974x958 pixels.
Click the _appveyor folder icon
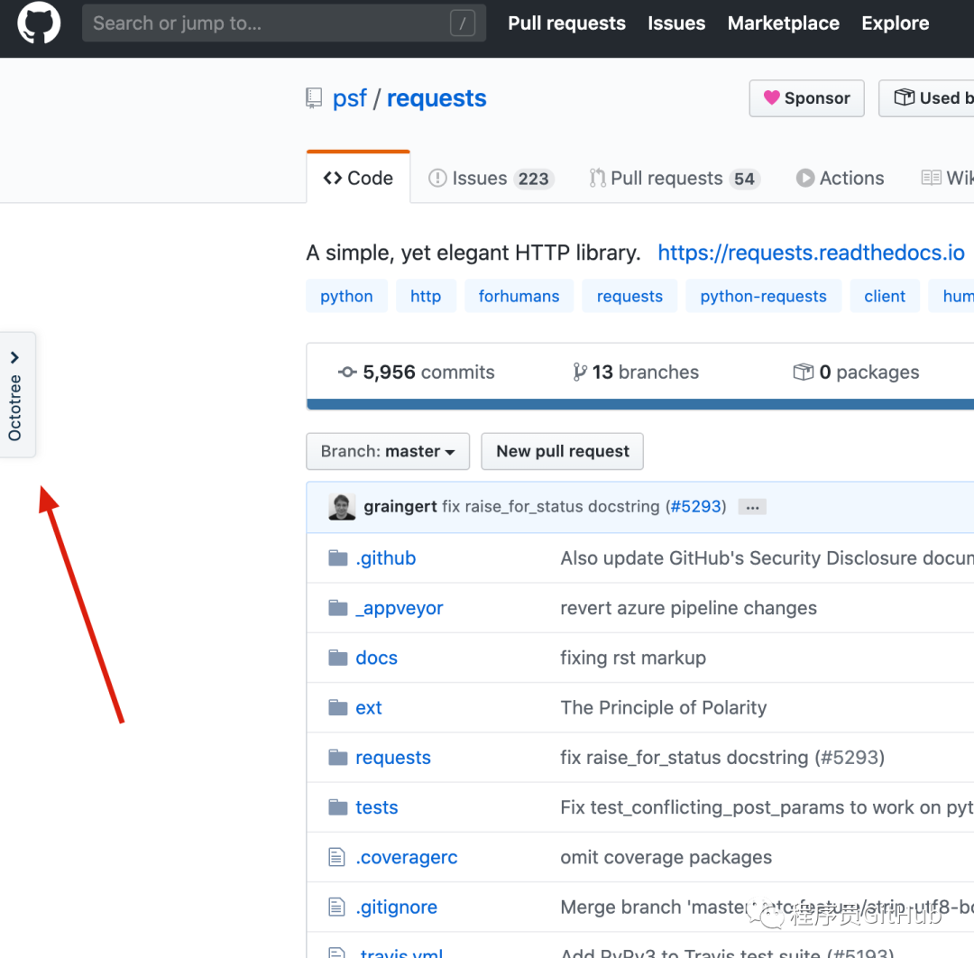[x=338, y=608]
